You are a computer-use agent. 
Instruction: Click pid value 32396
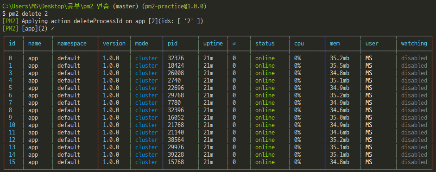click(x=176, y=110)
